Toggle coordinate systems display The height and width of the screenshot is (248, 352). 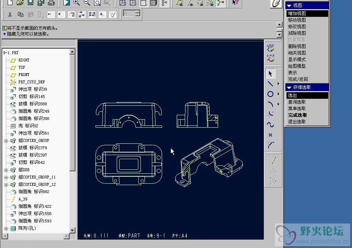(210, 3)
